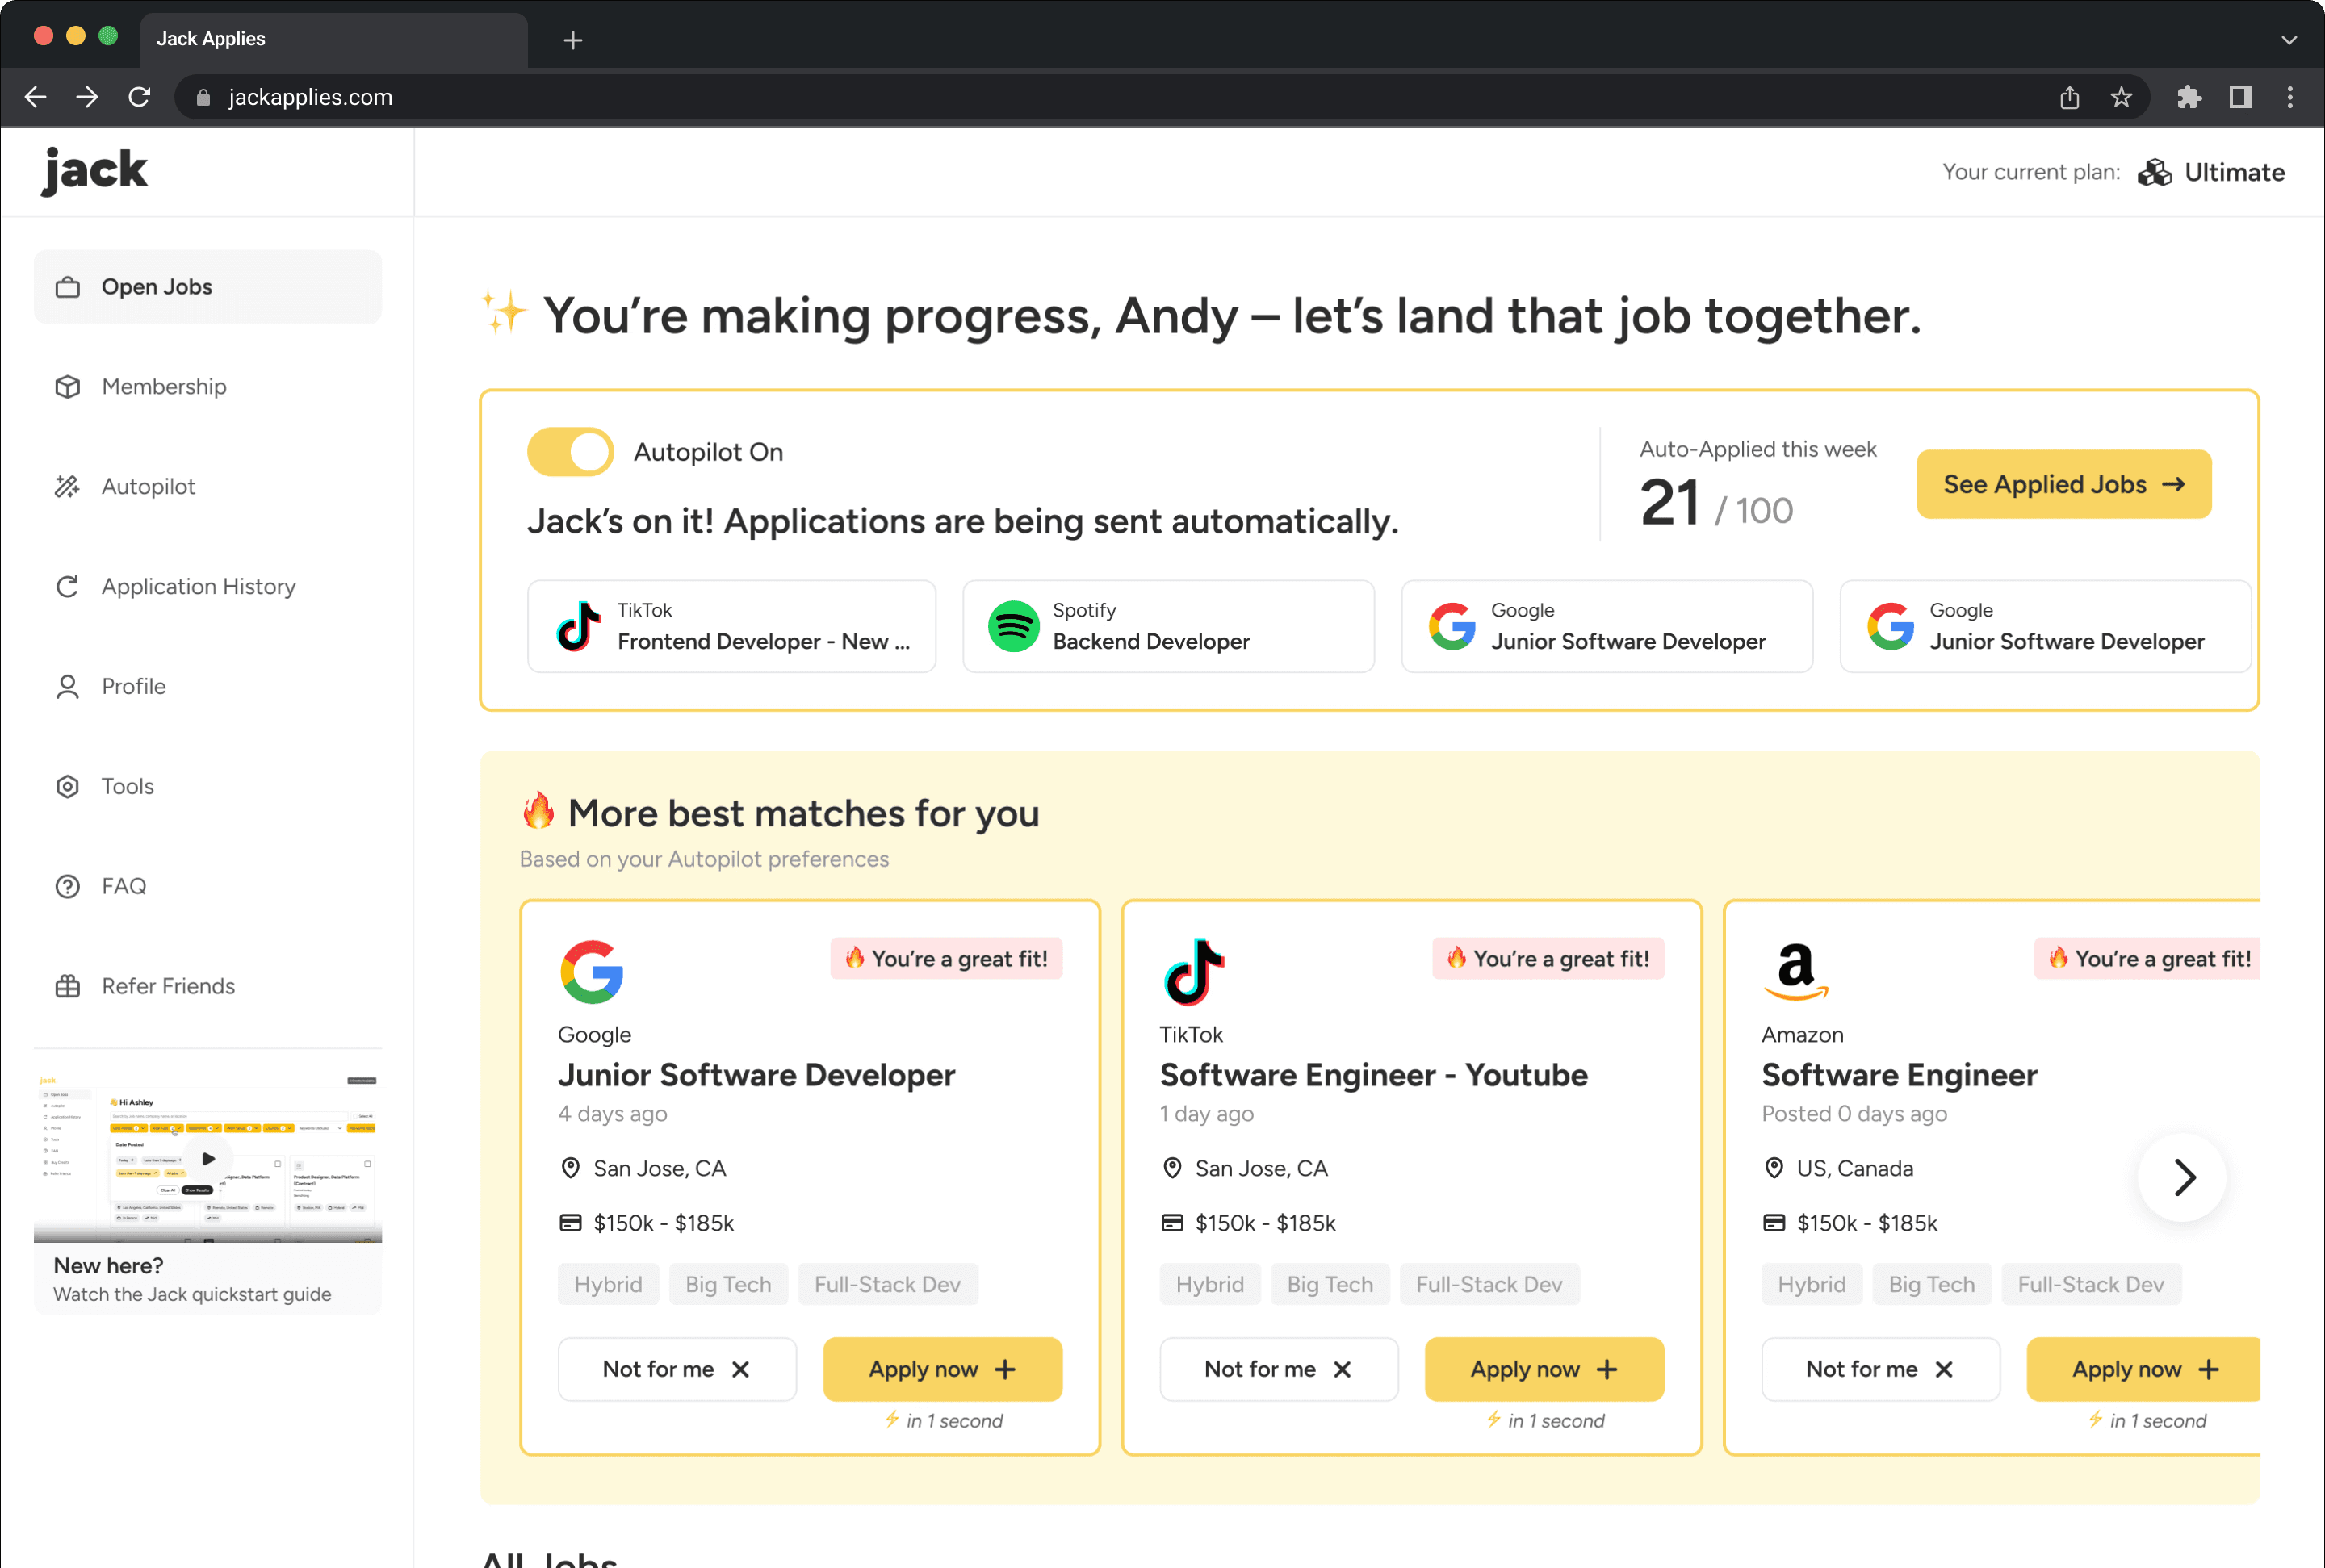Click the Ultimate plan cubes icon
Viewport: 2325px width, 1568px height.
[2154, 173]
